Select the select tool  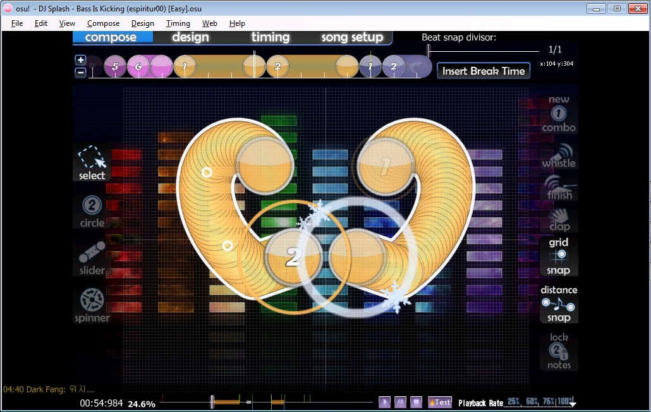click(x=92, y=162)
